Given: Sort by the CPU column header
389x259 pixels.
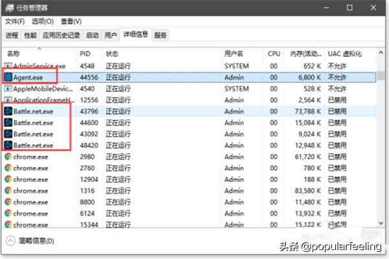Looking at the screenshot, I should [x=273, y=54].
